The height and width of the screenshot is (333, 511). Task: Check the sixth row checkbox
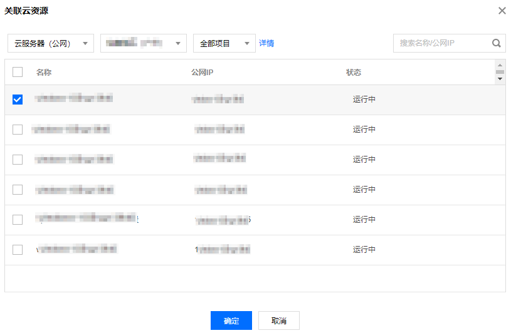18,250
